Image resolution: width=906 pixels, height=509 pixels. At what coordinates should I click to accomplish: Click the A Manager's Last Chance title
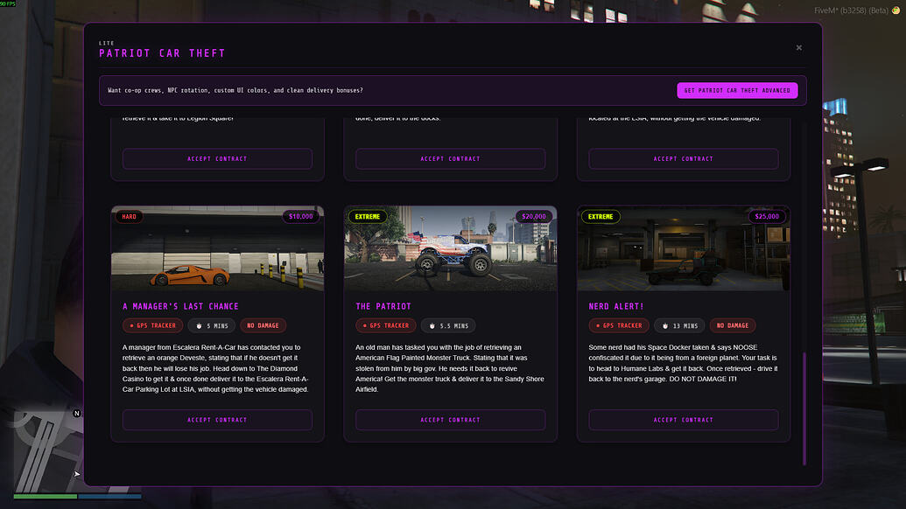pyautogui.click(x=180, y=306)
